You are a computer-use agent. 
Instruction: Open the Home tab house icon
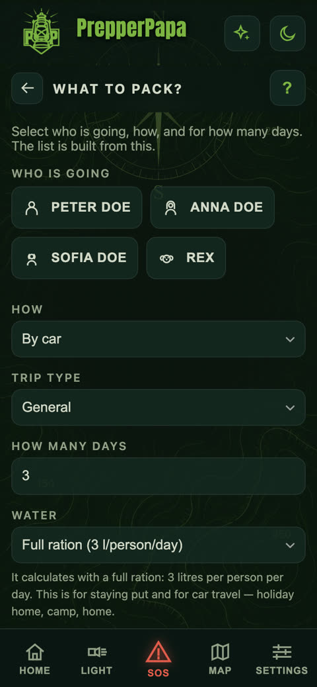pos(34,653)
